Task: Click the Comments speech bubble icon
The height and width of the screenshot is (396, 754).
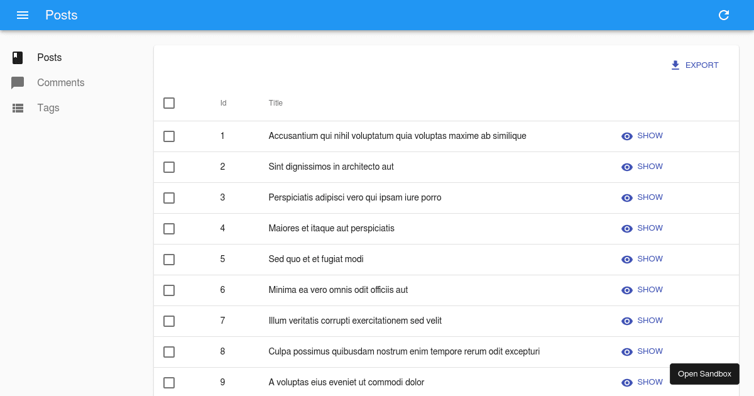Action: click(x=18, y=82)
